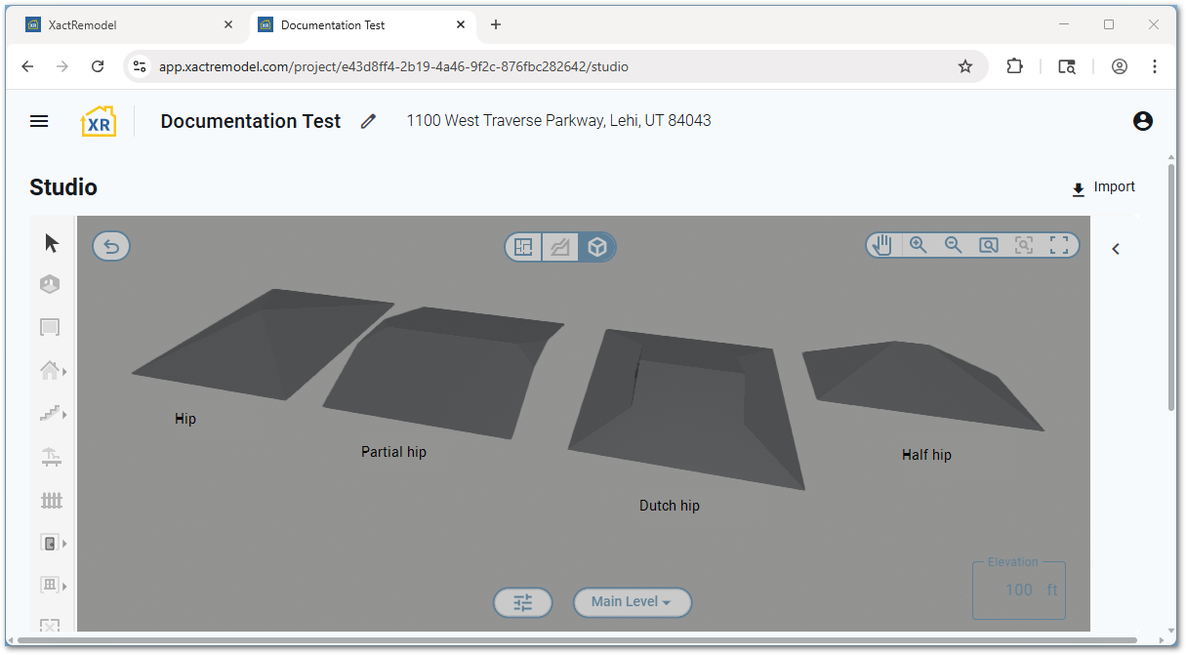
Task: Toggle the 3D cube view
Action: pos(597,247)
